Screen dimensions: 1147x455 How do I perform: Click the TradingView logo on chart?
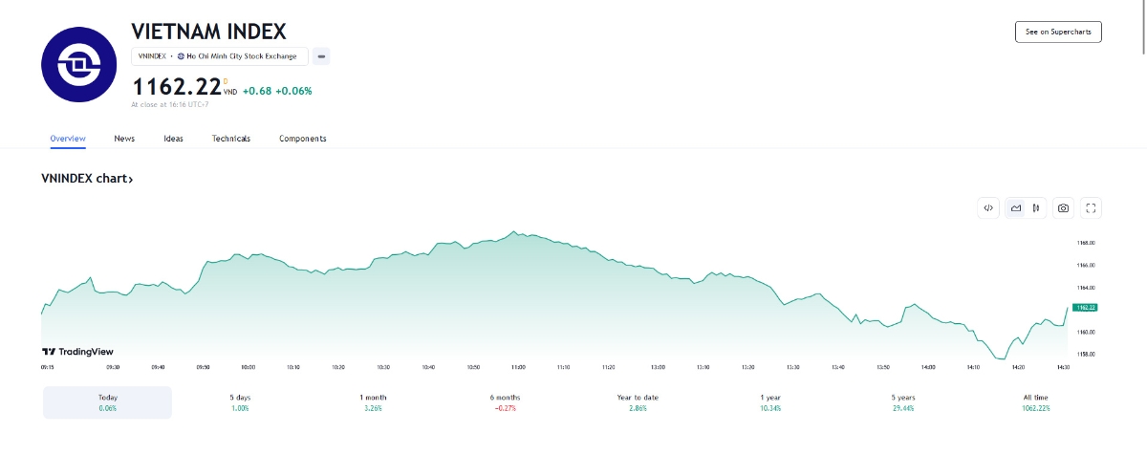pos(78,352)
